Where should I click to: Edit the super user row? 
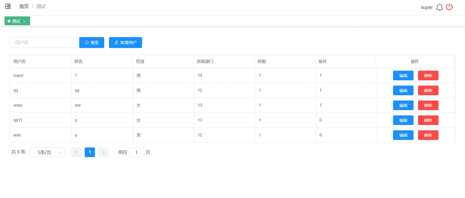[x=403, y=76]
